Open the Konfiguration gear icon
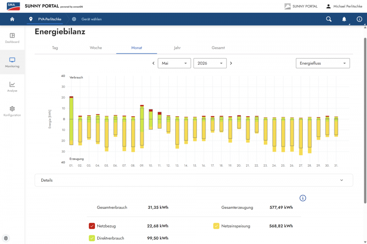The width and height of the screenshot is (367, 244). pyautogui.click(x=12, y=108)
